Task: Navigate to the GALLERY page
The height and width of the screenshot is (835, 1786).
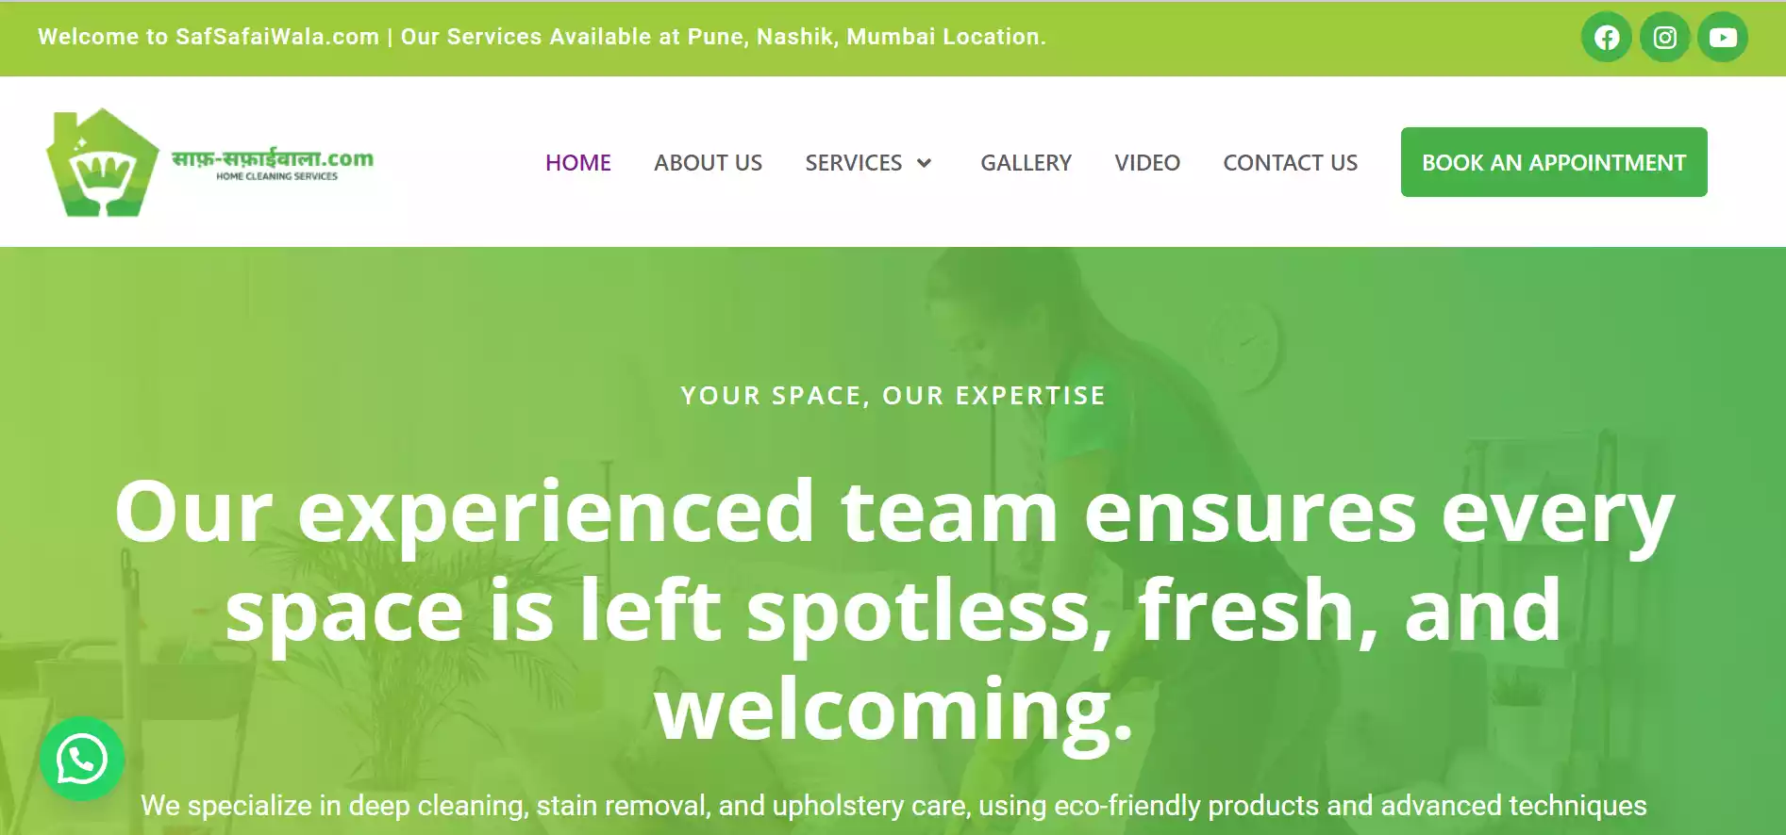Action: [1026, 163]
